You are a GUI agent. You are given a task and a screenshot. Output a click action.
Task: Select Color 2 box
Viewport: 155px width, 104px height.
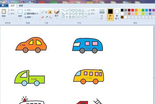point(117,15)
